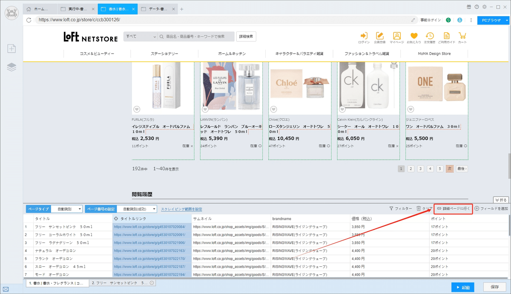This screenshot has width=511, height=294.
Task: Click the 会員登録 icon
Action: [x=380, y=38]
